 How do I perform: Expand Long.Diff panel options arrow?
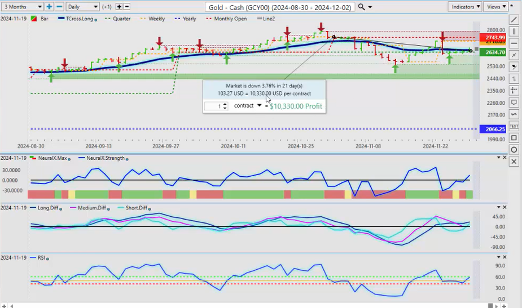tap(499, 207)
